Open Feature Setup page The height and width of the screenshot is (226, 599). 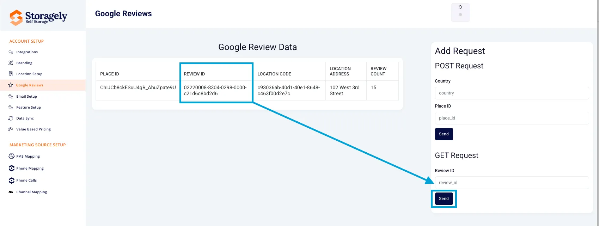click(29, 108)
